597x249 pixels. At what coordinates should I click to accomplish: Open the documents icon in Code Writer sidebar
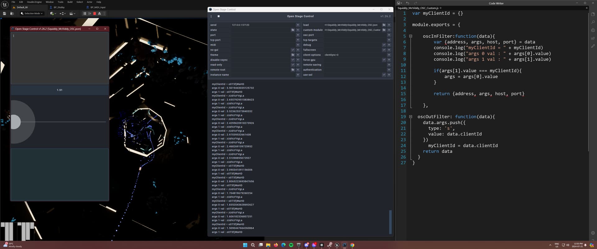(593, 14)
